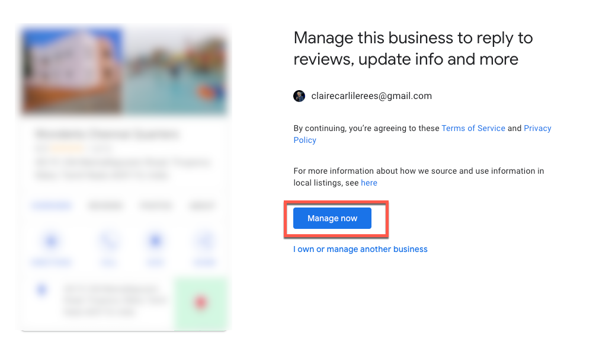The image size is (596, 351).
Task: Click the blurred Directions icon
Action: 52,241
